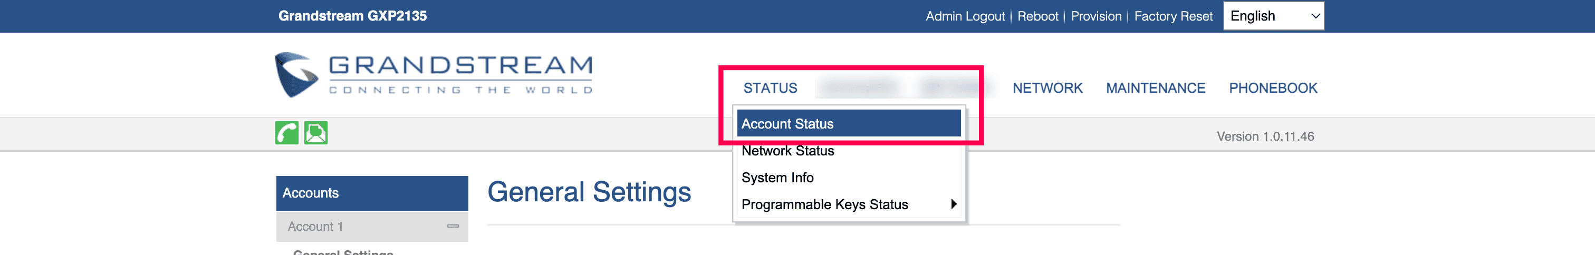Click the Factory Reset link

[1173, 16]
